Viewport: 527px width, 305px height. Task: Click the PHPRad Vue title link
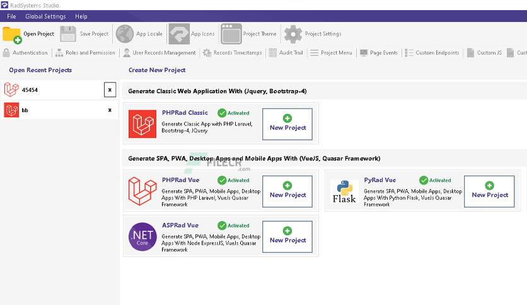coord(180,180)
